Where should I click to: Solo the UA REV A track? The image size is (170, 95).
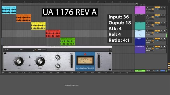161,31
